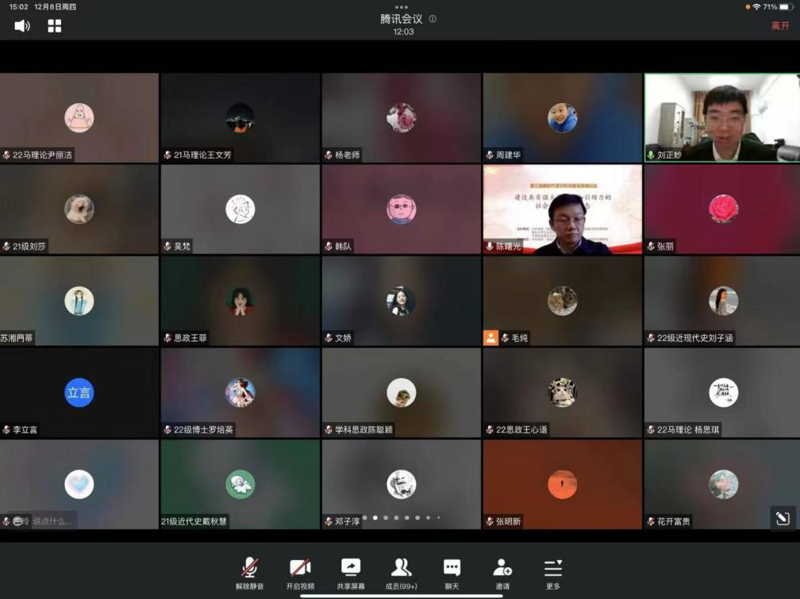This screenshot has height=599, width=800.
Task: Toggle the speaker audio output icon
Action: 22,26
